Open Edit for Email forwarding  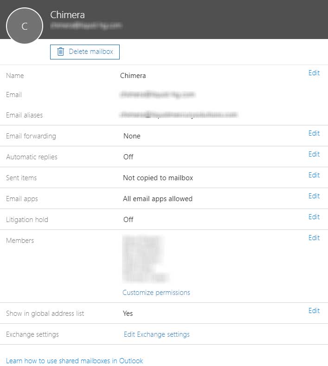(x=314, y=133)
